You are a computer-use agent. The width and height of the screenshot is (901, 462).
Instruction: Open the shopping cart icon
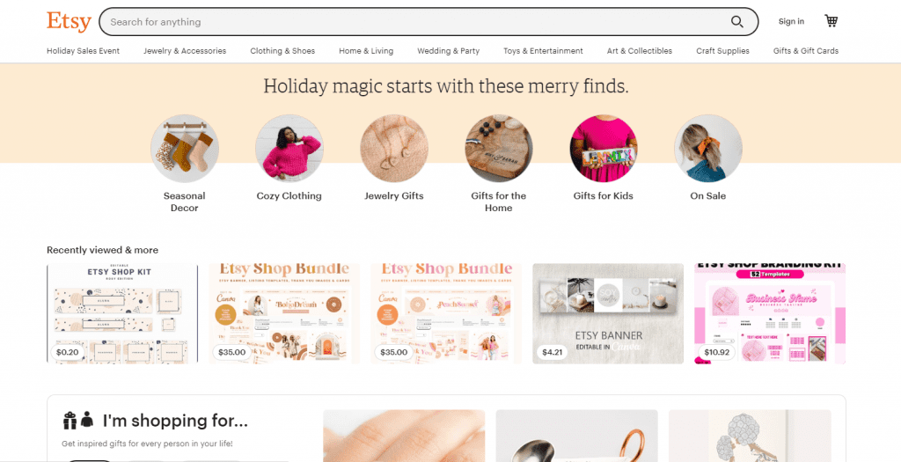(831, 21)
